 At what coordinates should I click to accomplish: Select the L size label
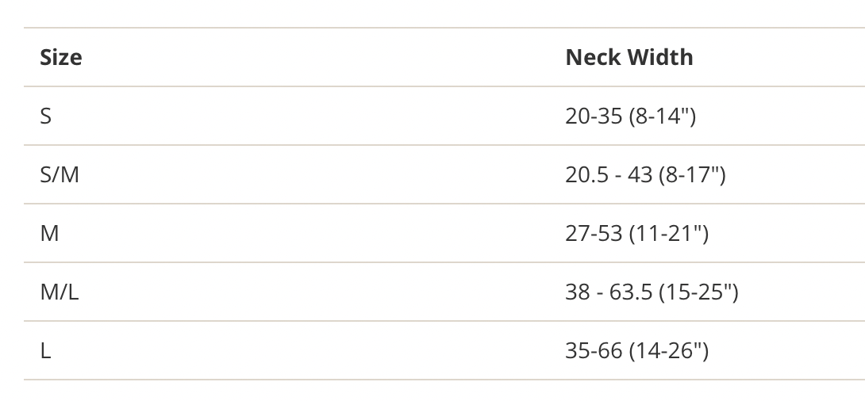(45, 351)
